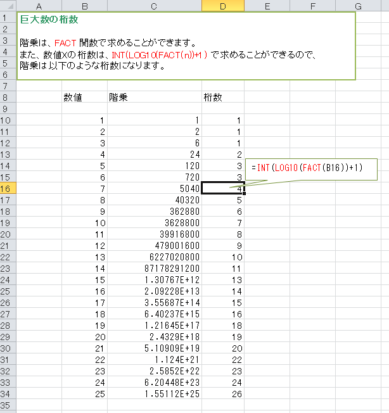Viewport: 389px width, 413px height.
Task: Select the cell showing 1.55112E+25
Action: [x=154, y=393]
